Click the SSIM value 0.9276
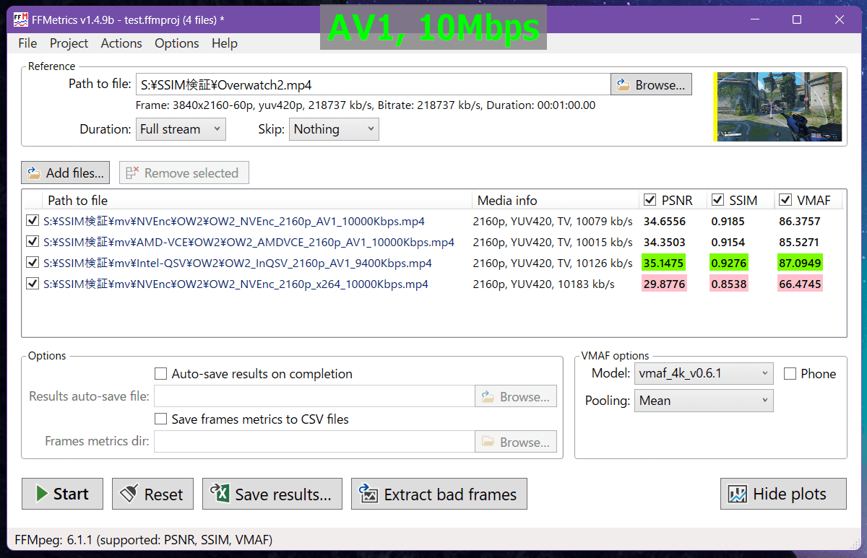The width and height of the screenshot is (867, 558). pyautogui.click(x=728, y=263)
